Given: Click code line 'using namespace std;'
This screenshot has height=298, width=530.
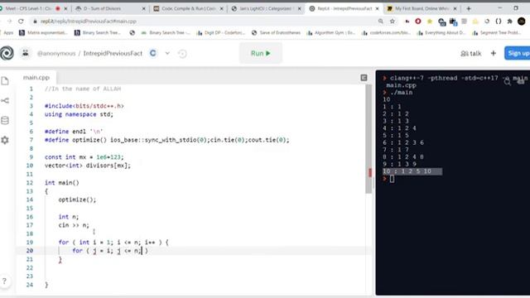Looking at the screenshot, I should click(79, 114).
